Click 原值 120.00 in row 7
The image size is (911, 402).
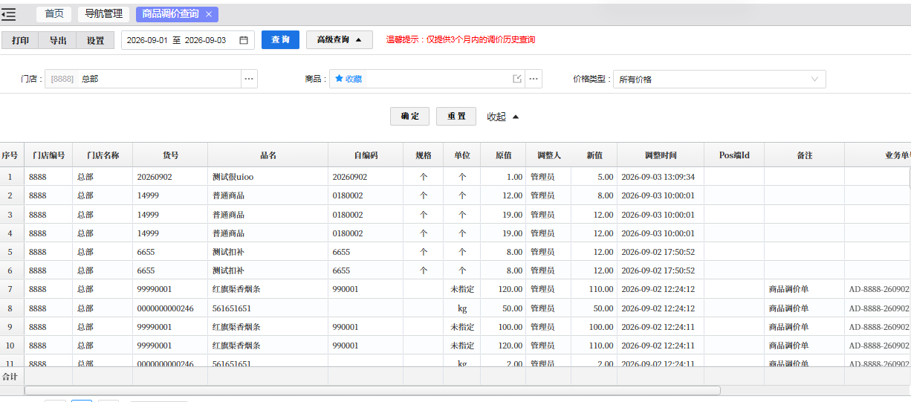click(x=510, y=289)
